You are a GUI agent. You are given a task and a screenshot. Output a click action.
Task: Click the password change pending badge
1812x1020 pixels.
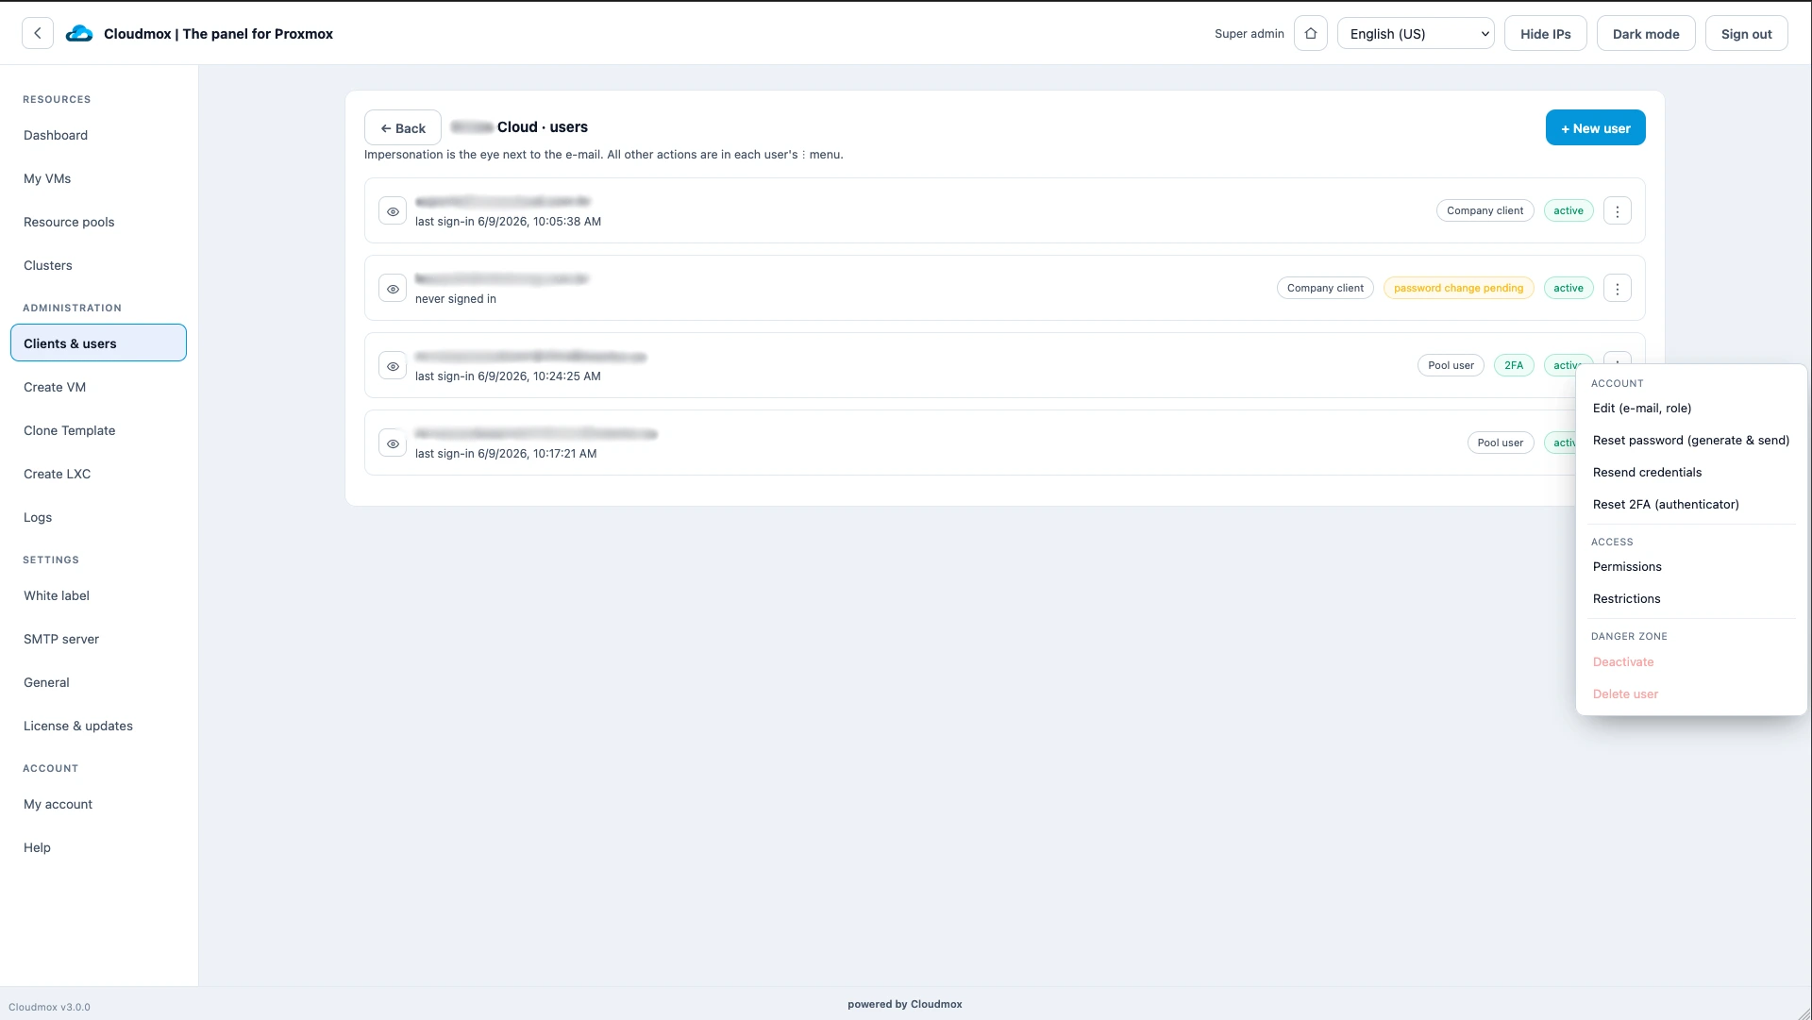pyautogui.click(x=1458, y=289)
